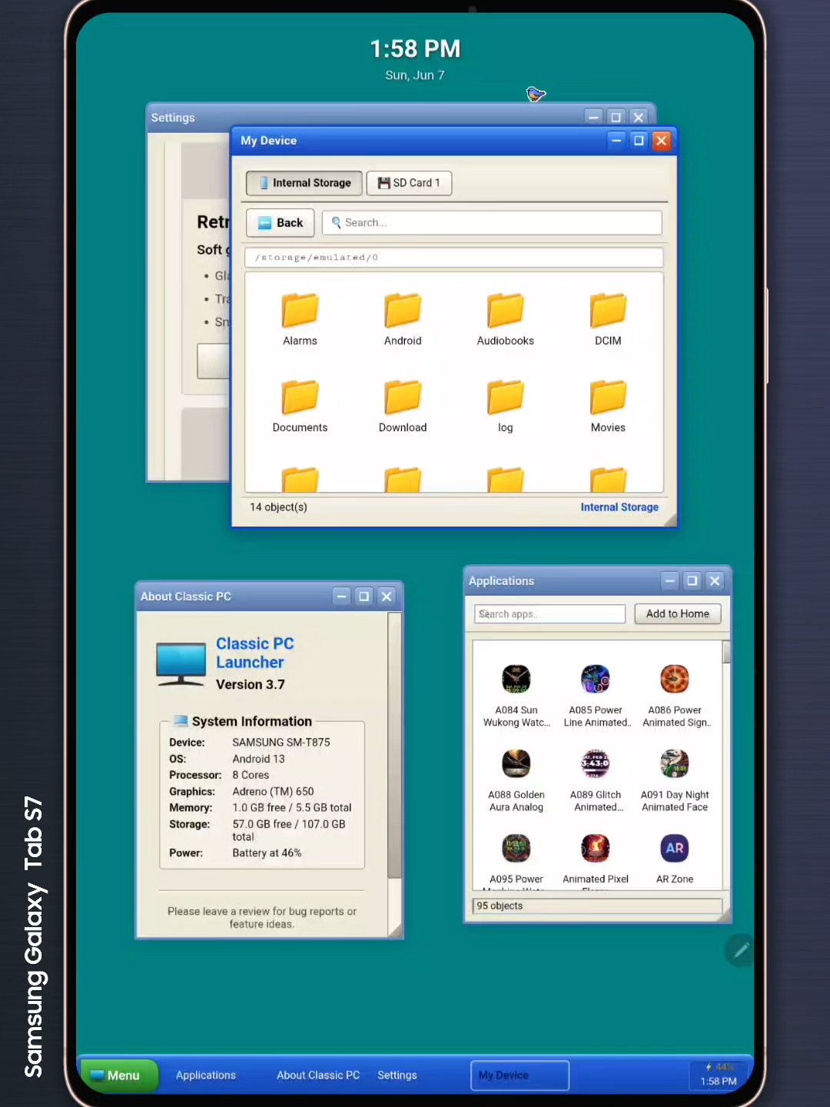Click '8 Cores' processor value
Screen dimensions: 830x1107
coord(251,775)
